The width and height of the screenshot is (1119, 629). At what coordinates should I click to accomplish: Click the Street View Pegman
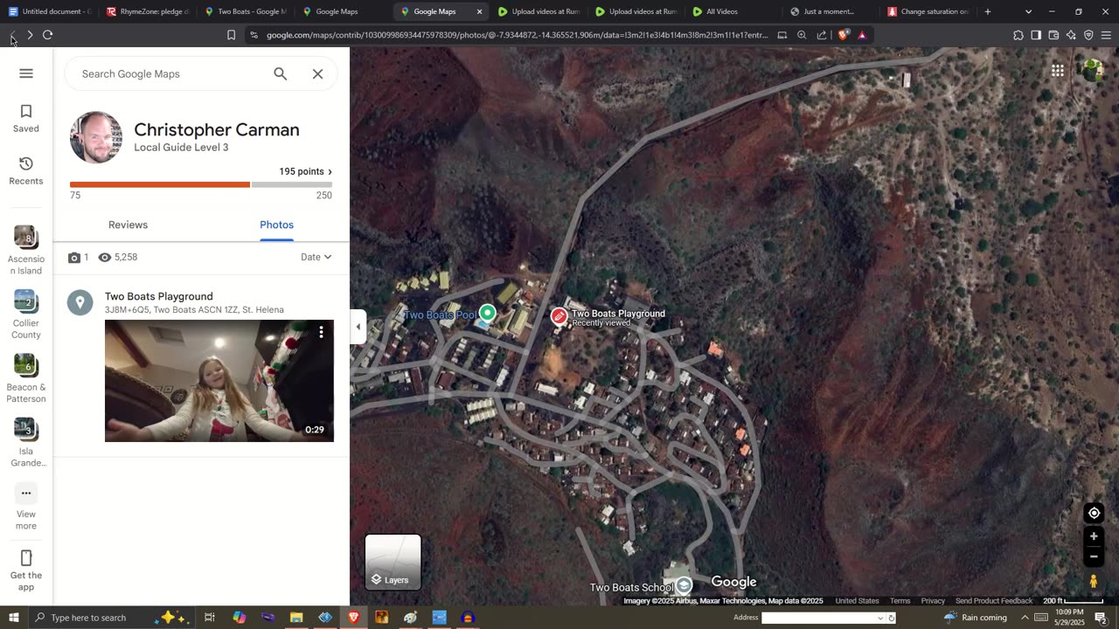[1094, 581]
